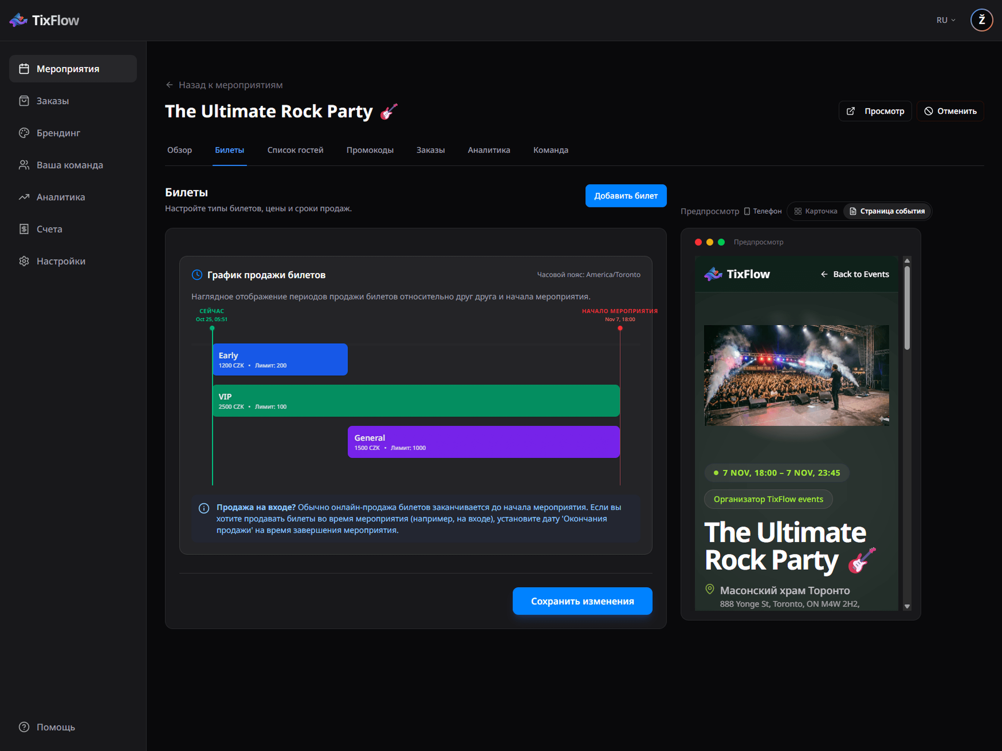Viewport: 1002px width, 751px height.
Task: Switch preview to Страница события mode
Action: pos(887,212)
